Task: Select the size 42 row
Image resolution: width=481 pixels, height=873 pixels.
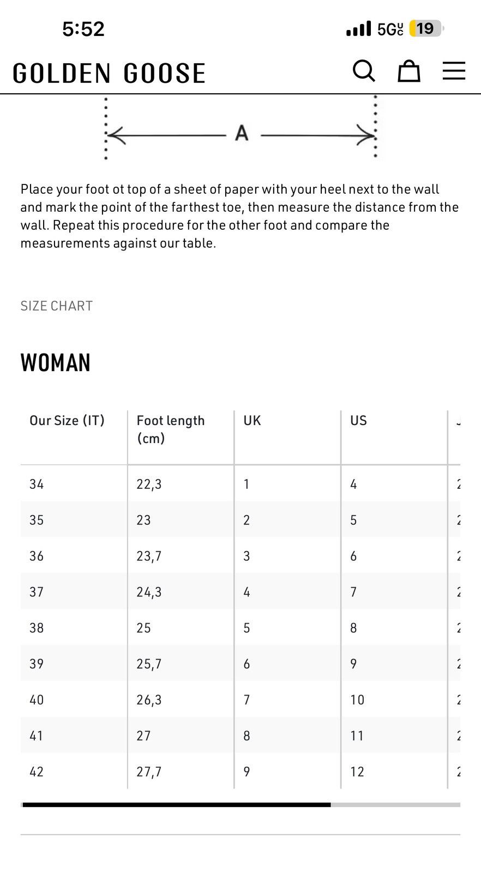Action: [240, 772]
